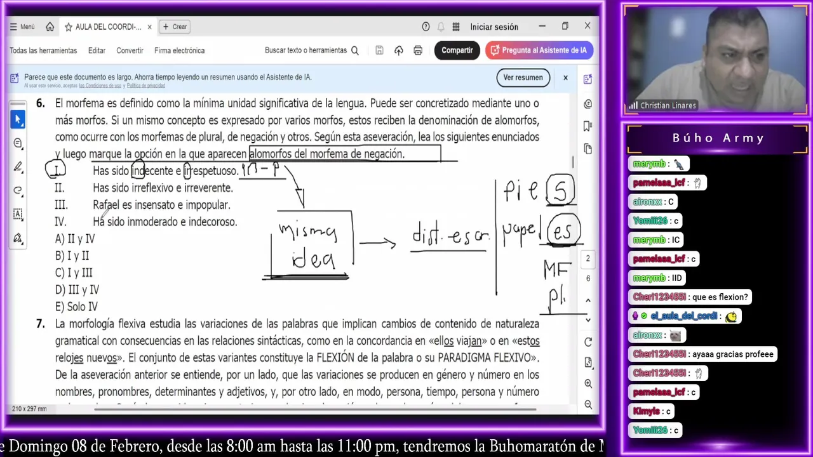Rotate the page with the rotate icon
The image size is (813, 457).
(x=588, y=342)
